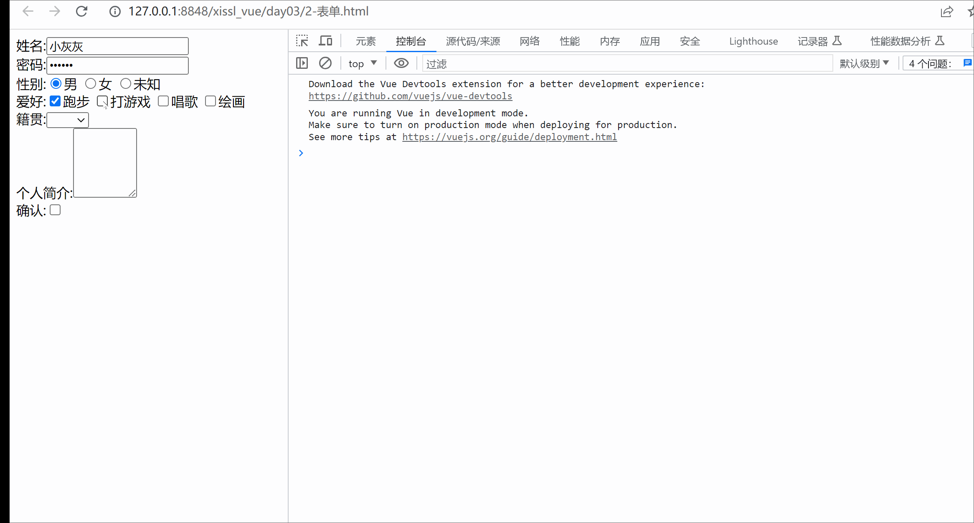Click the device toolbar toggle icon

325,40
